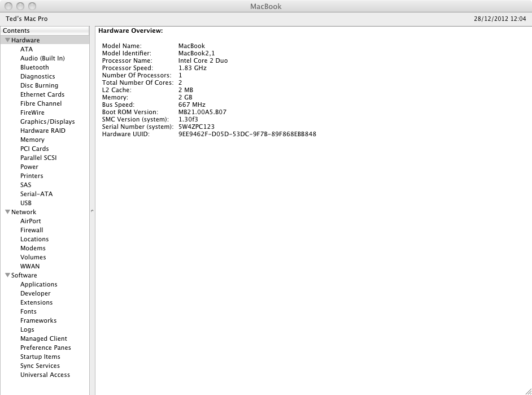Viewport: 532px width, 395px height.
Task: Select USB under Hardware
Action: (x=26, y=203)
